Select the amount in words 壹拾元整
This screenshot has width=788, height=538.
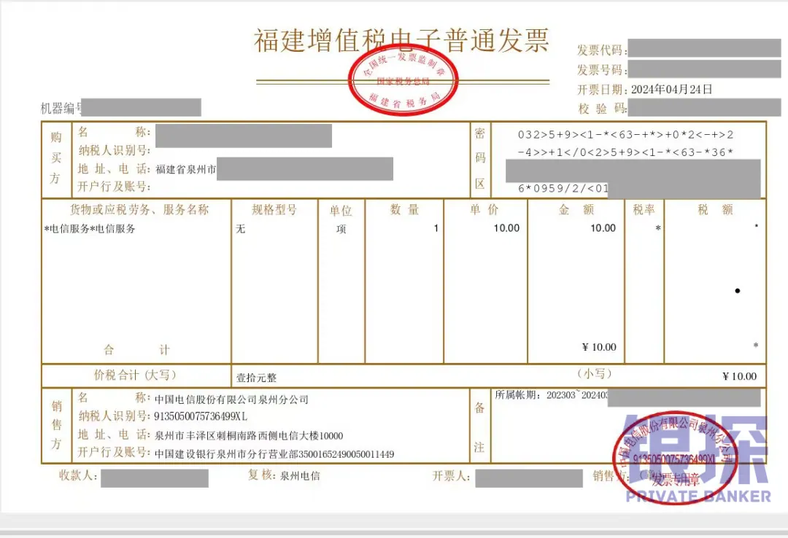[x=256, y=378]
